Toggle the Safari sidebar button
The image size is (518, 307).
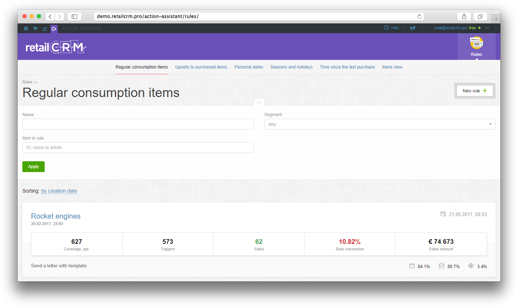point(74,16)
